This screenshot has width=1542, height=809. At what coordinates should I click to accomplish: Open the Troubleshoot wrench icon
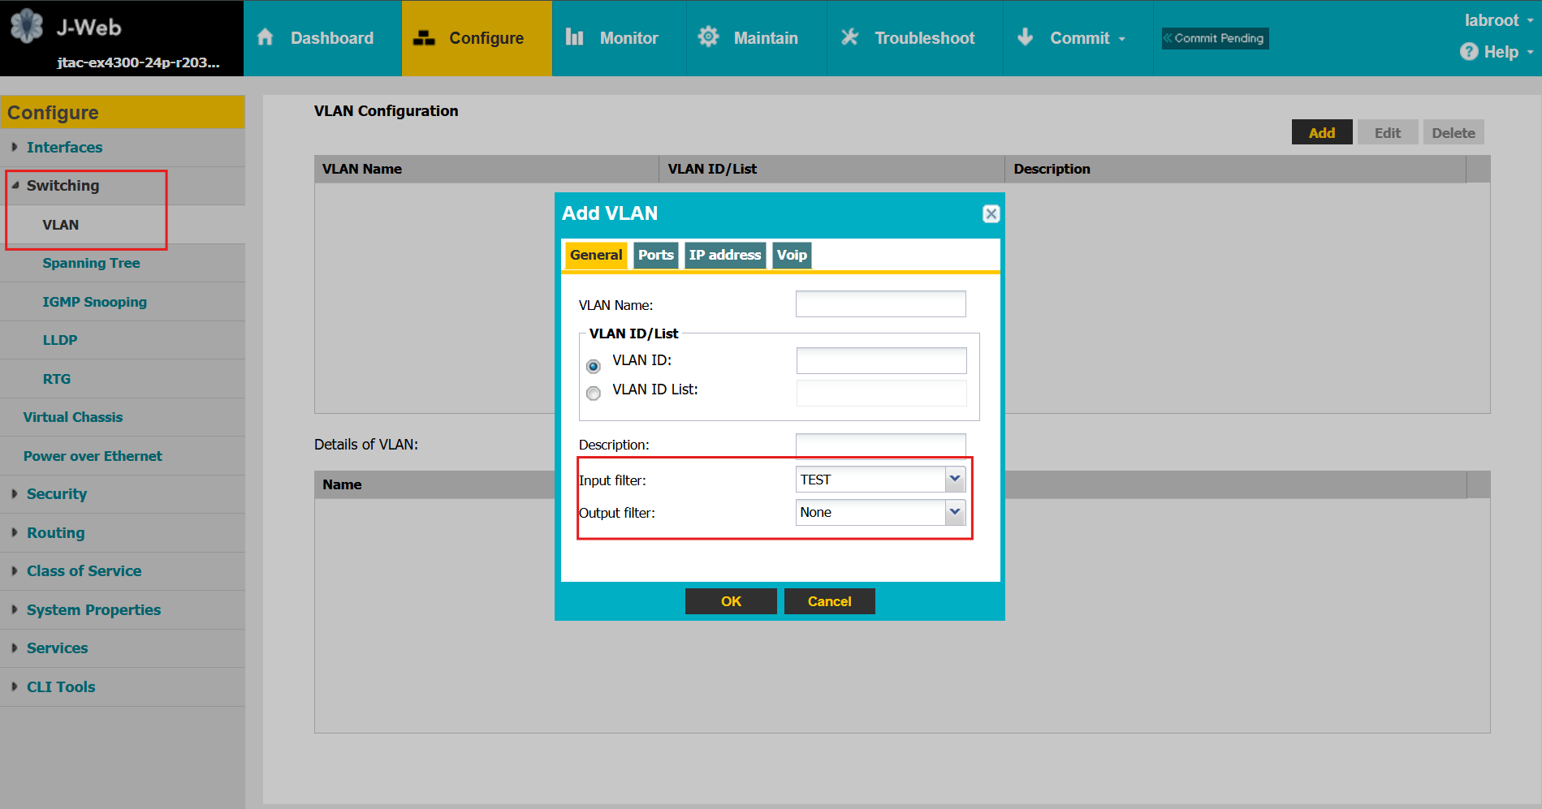tap(849, 37)
